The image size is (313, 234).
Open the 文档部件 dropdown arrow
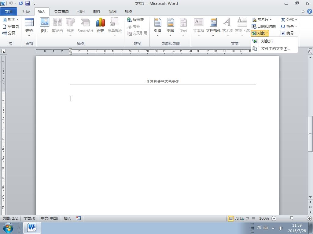(x=213, y=36)
